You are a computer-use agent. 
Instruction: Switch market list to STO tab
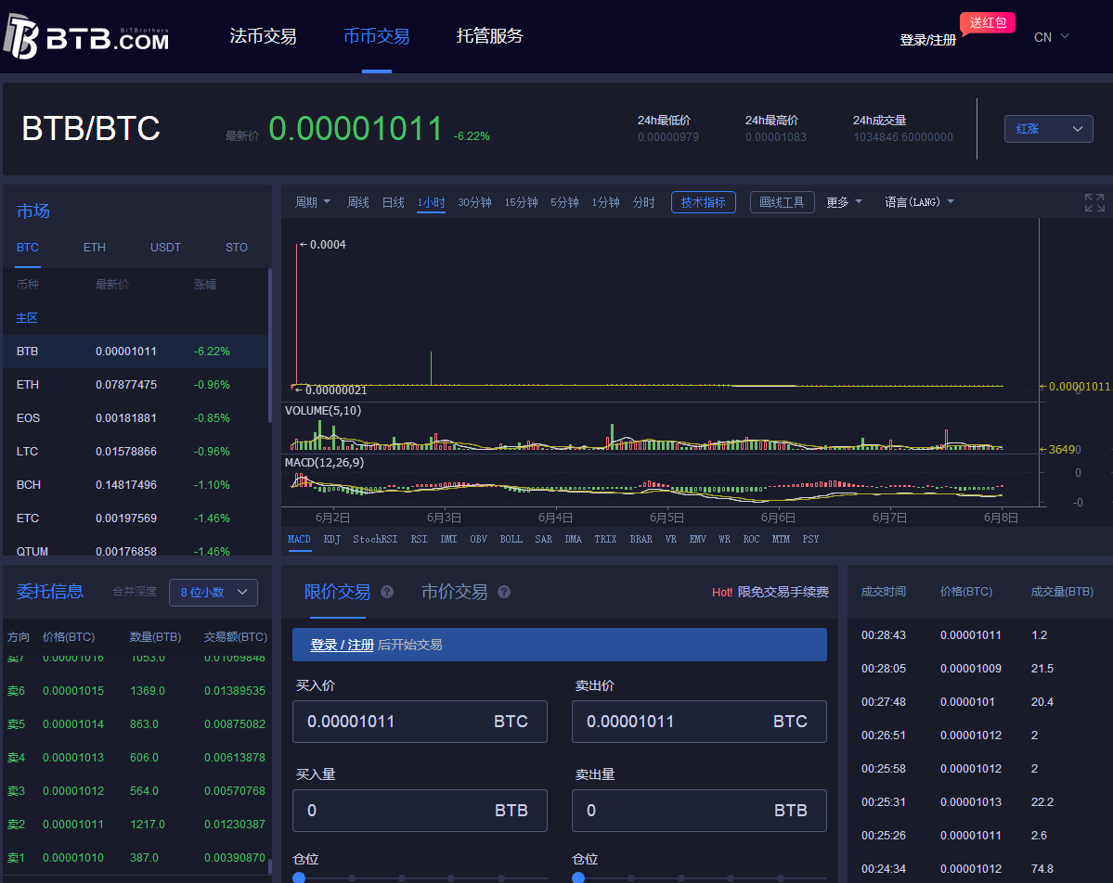pyautogui.click(x=237, y=248)
